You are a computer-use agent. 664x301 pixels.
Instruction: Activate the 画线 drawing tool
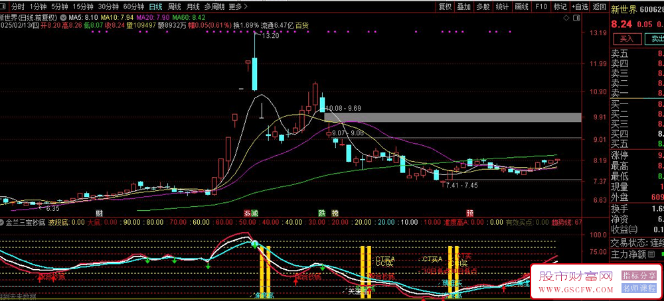522,7
